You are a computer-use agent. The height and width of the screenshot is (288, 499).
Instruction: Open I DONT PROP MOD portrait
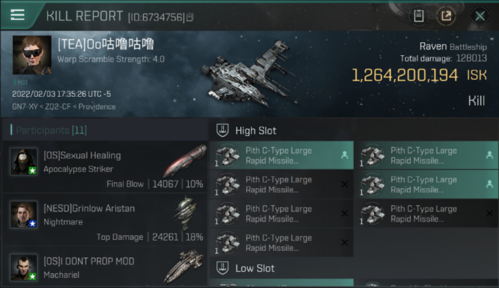click(x=24, y=267)
